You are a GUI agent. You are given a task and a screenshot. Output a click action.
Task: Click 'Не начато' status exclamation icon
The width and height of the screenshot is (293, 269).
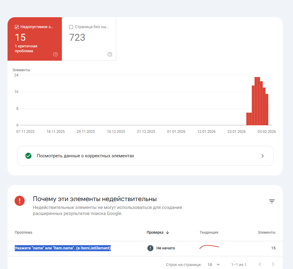point(150,248)
